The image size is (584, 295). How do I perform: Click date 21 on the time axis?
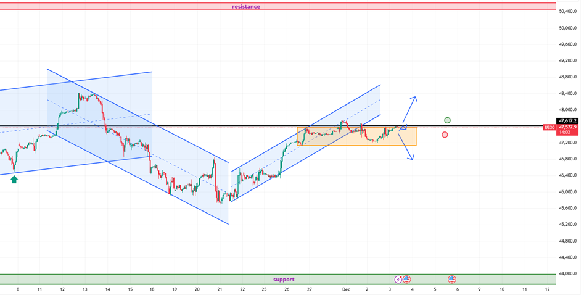click(x=219, y=289)
